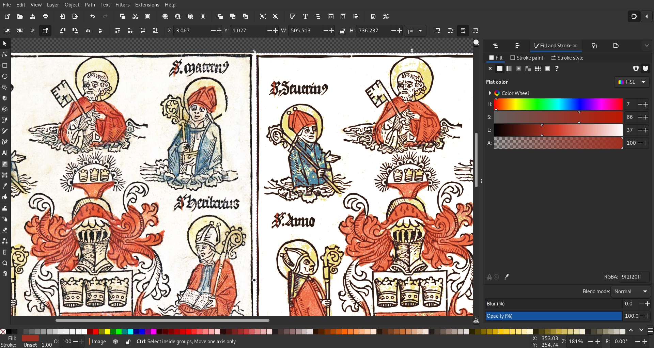Pick color with the RGBA eyedropper icon
The image size is (654, 348).
507,277
